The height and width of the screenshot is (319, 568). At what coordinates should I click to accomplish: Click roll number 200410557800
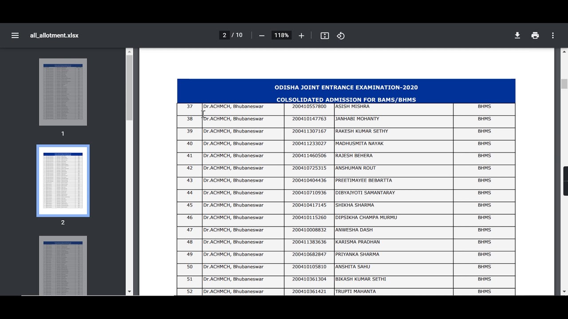[x=309, y=106]
